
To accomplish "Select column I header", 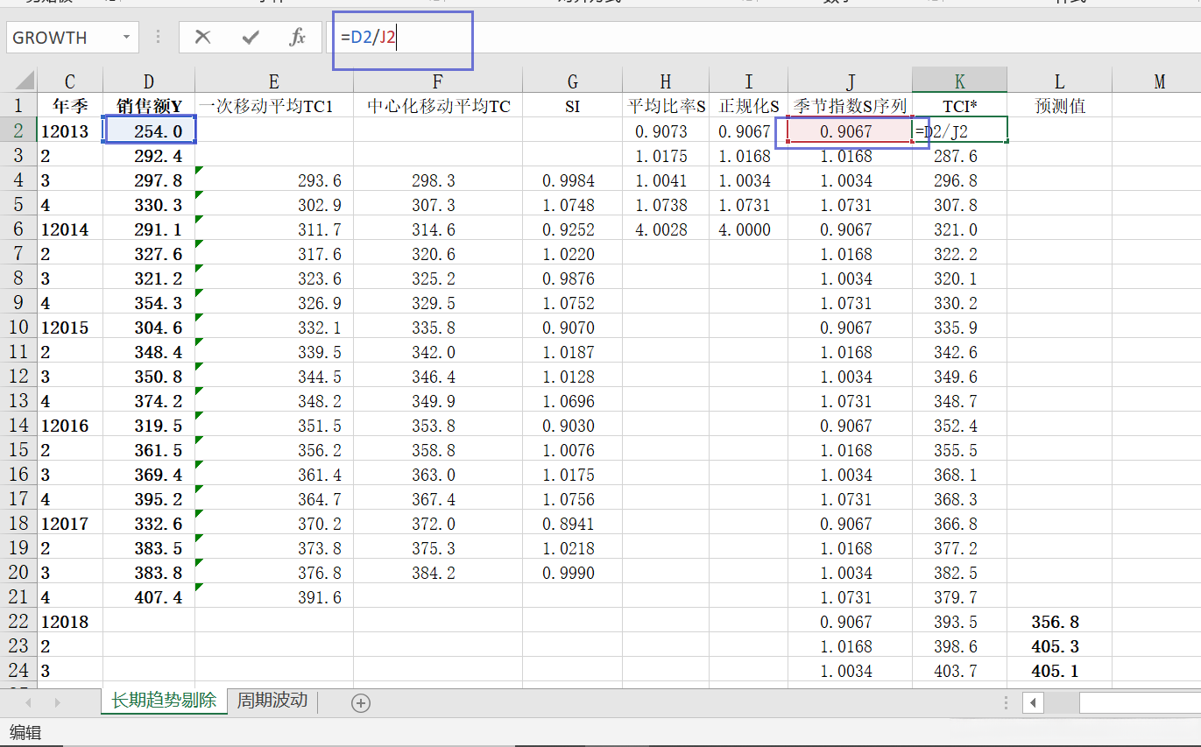I will [749, 81].
